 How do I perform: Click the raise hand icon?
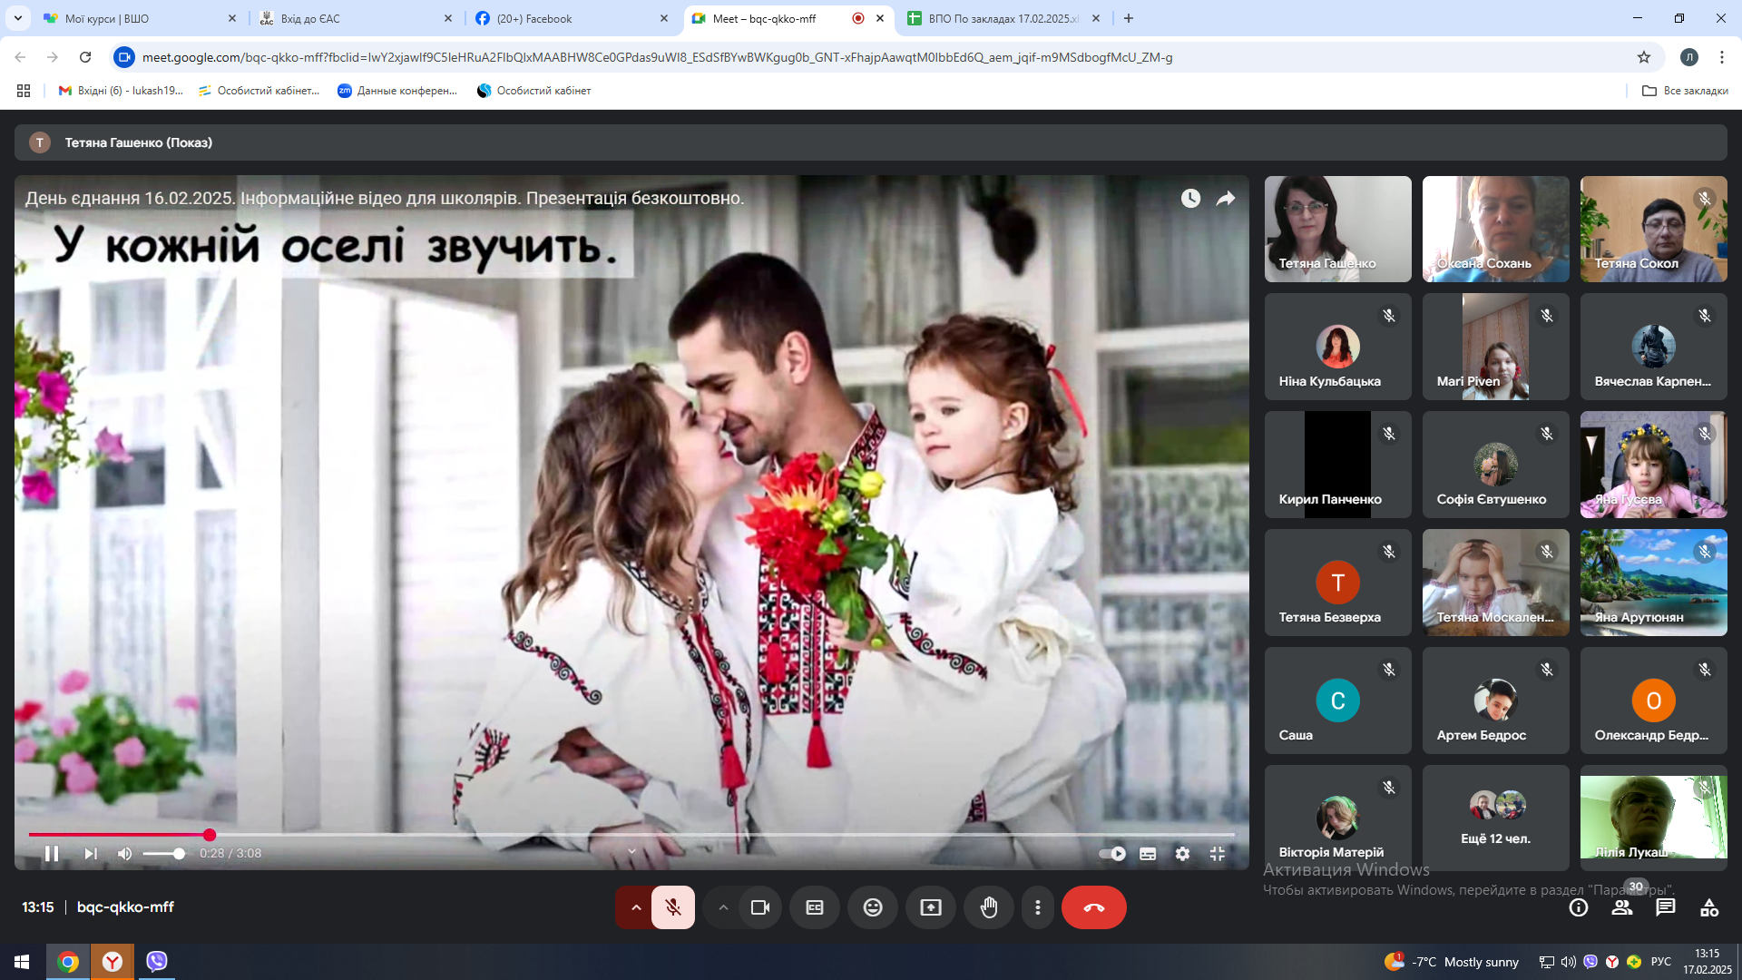click(x=989, y=907)
